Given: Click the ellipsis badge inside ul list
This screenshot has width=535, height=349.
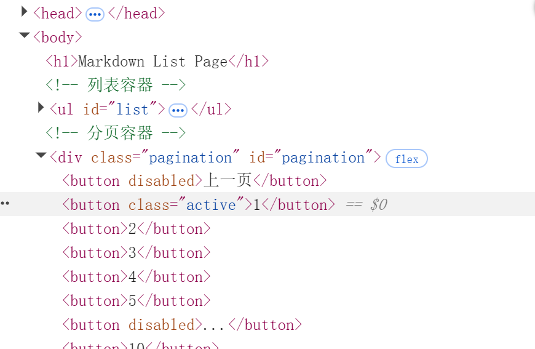Looking at the screenshot, I should click(178, 111).
